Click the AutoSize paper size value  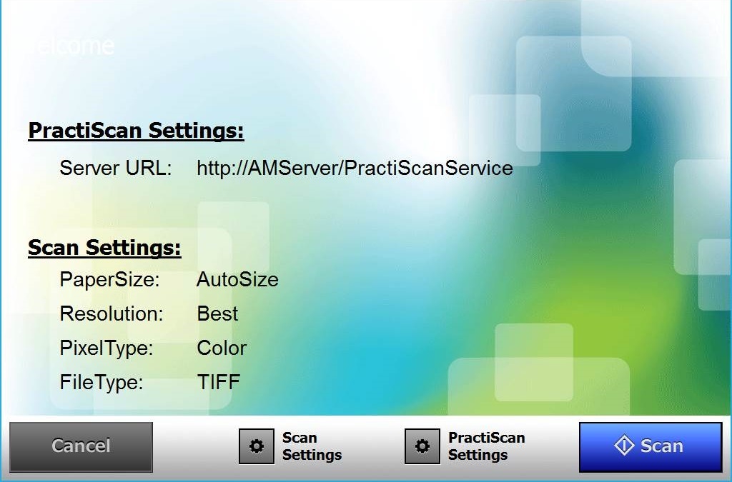point(237,279)
